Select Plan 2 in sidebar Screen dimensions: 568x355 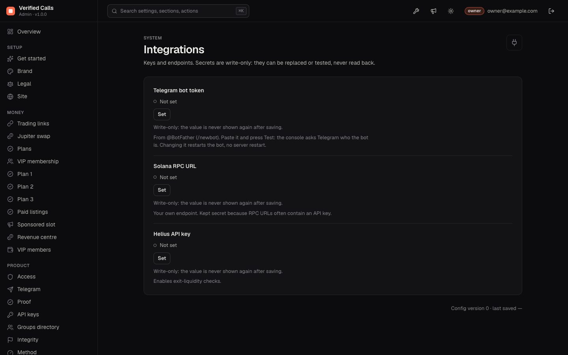tap(49, 187)
